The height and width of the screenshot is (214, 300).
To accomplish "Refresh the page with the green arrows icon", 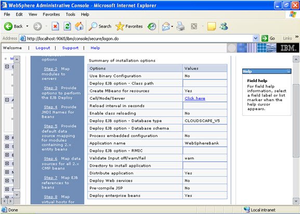I will (68, 26).
